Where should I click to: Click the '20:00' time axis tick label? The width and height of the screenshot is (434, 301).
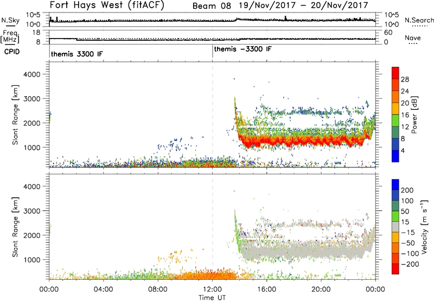[x=321, y=290]
